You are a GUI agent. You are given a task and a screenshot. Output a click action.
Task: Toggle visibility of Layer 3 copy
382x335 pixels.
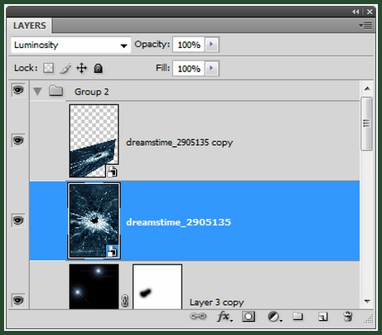18,300
